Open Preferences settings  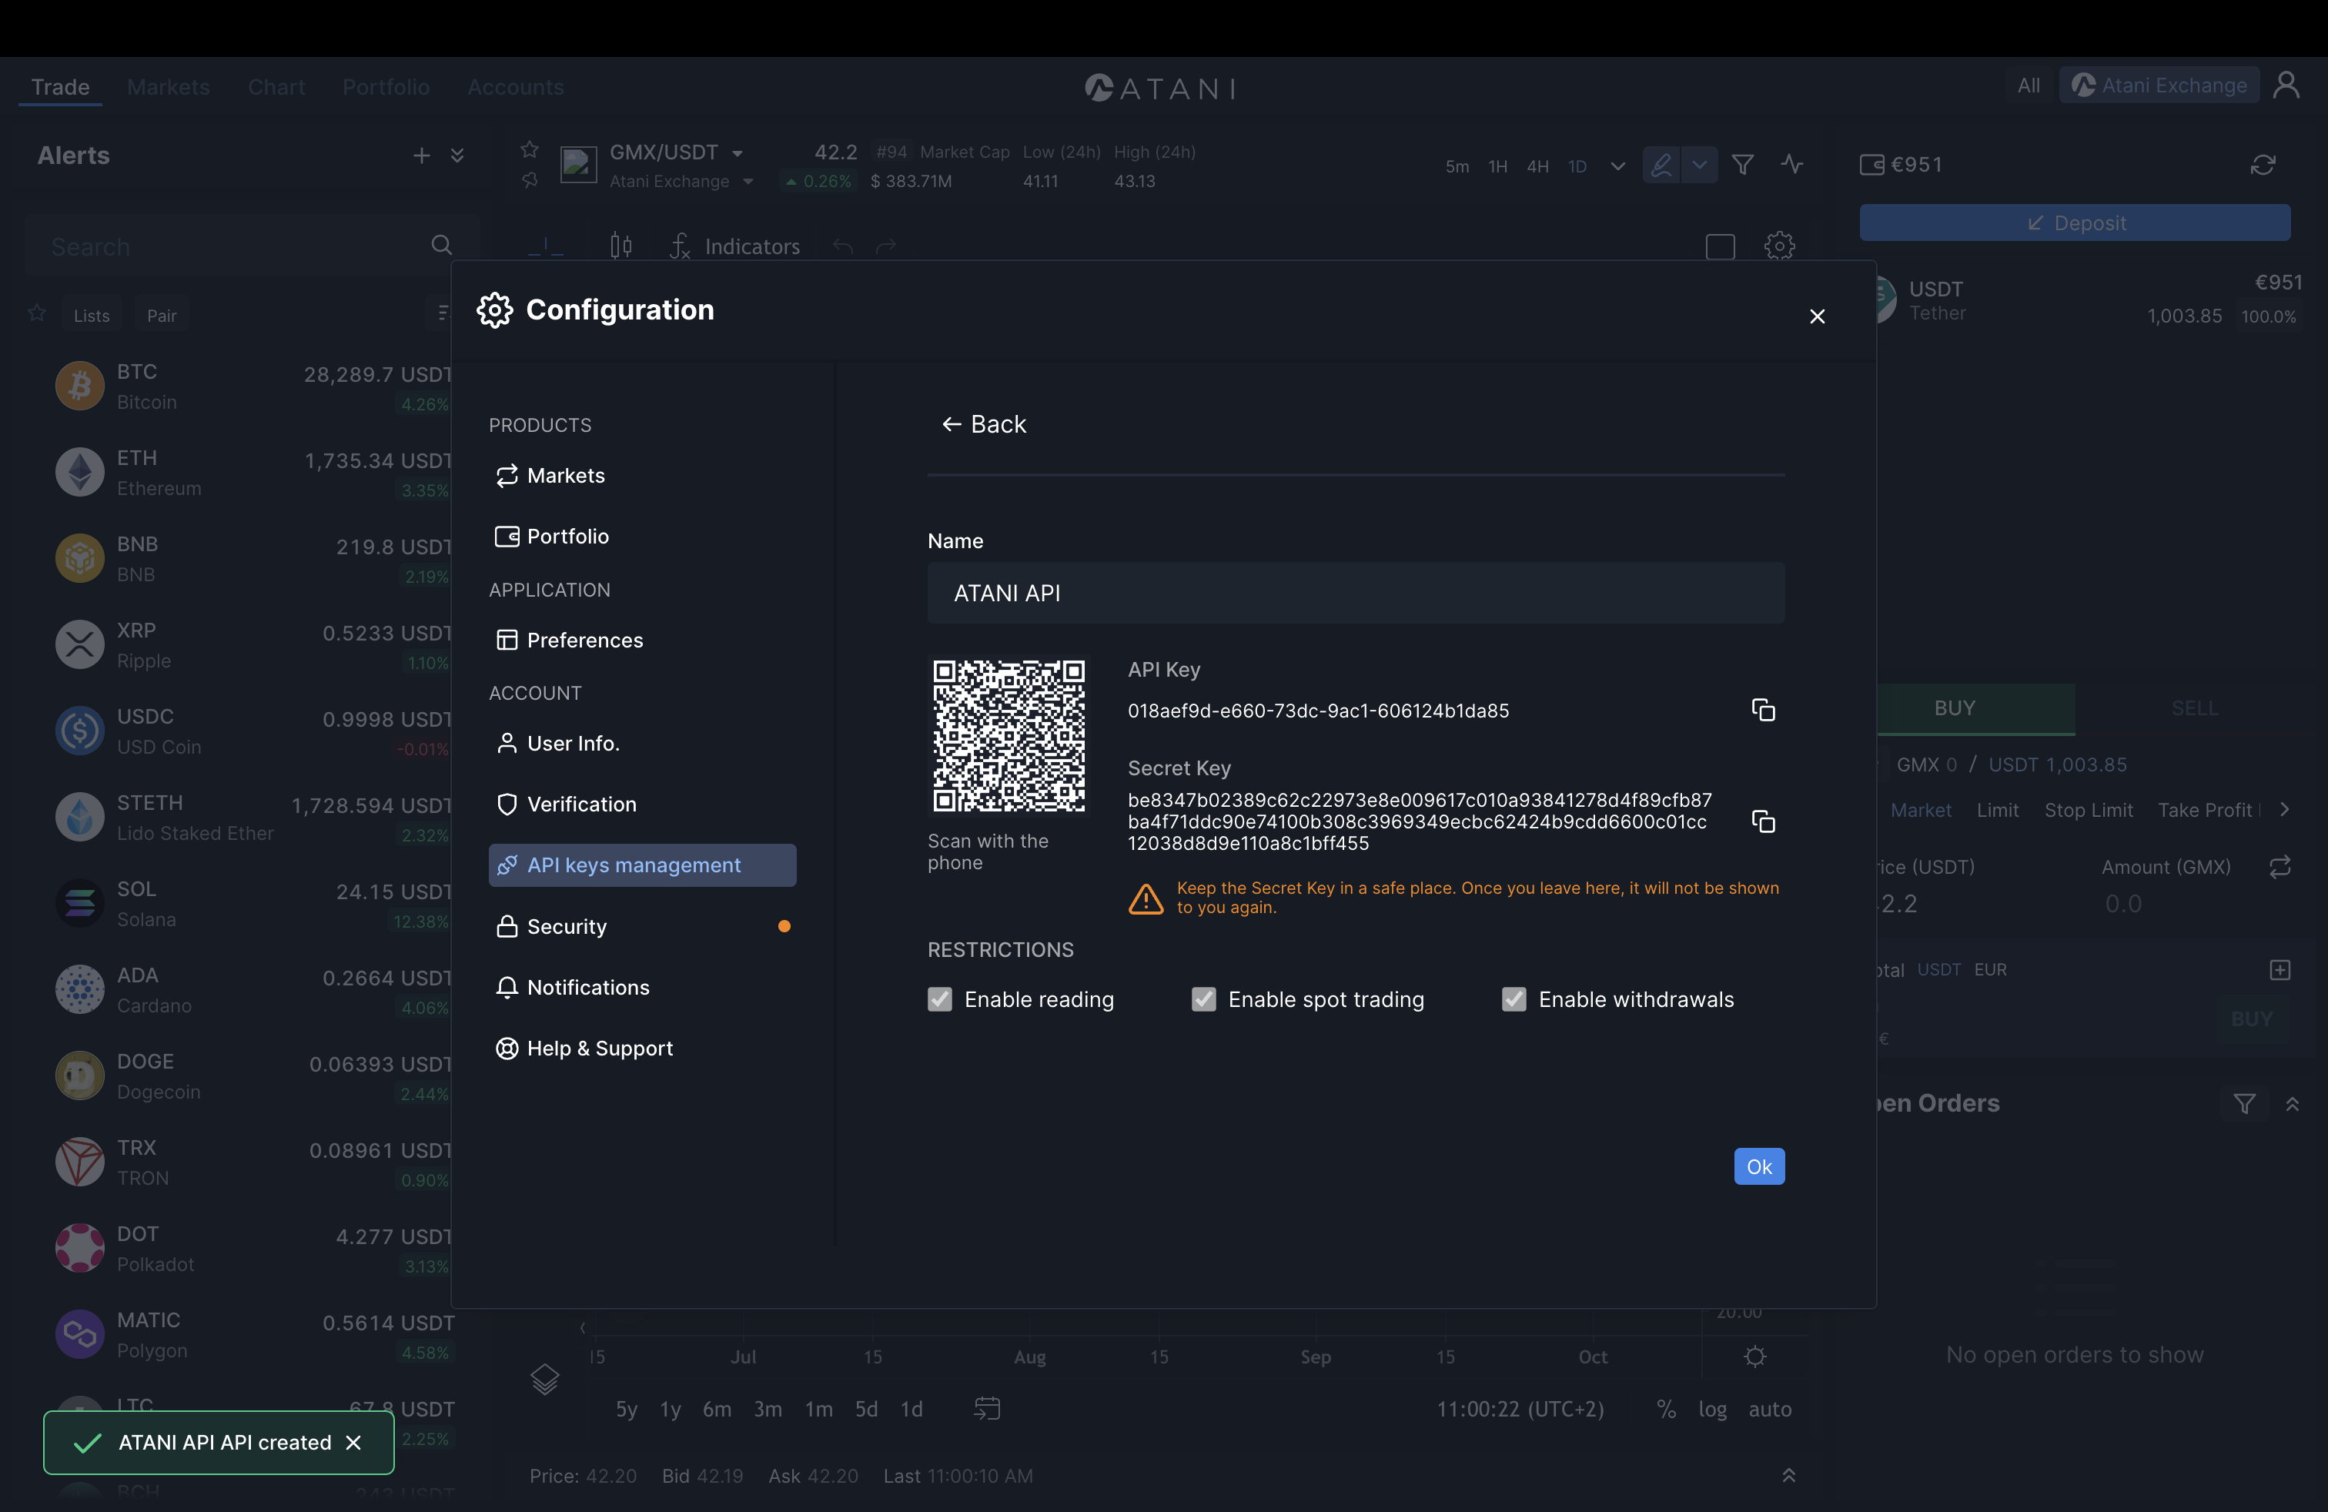click(x=643, y=640)
